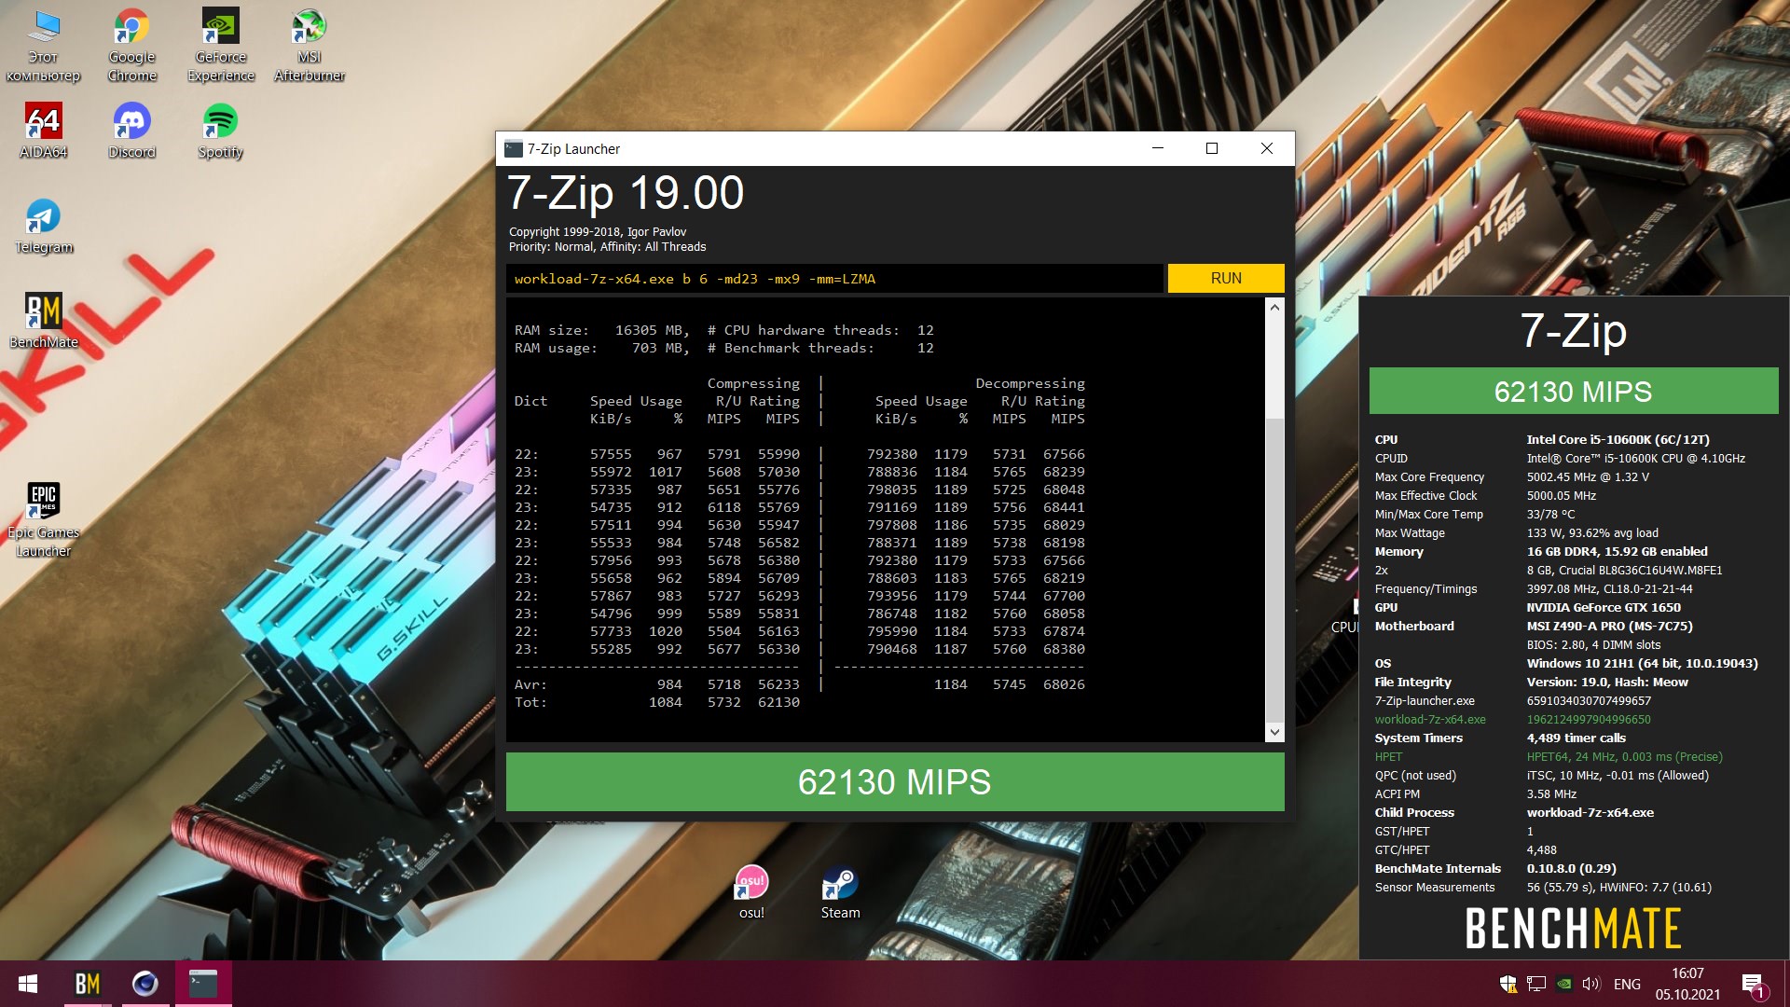This screenshot has height=1007, width=1790.
Task: Click the MSI Z490-A PRO motherboard value
Action: pyautogui.click(x=1609, y=626)
